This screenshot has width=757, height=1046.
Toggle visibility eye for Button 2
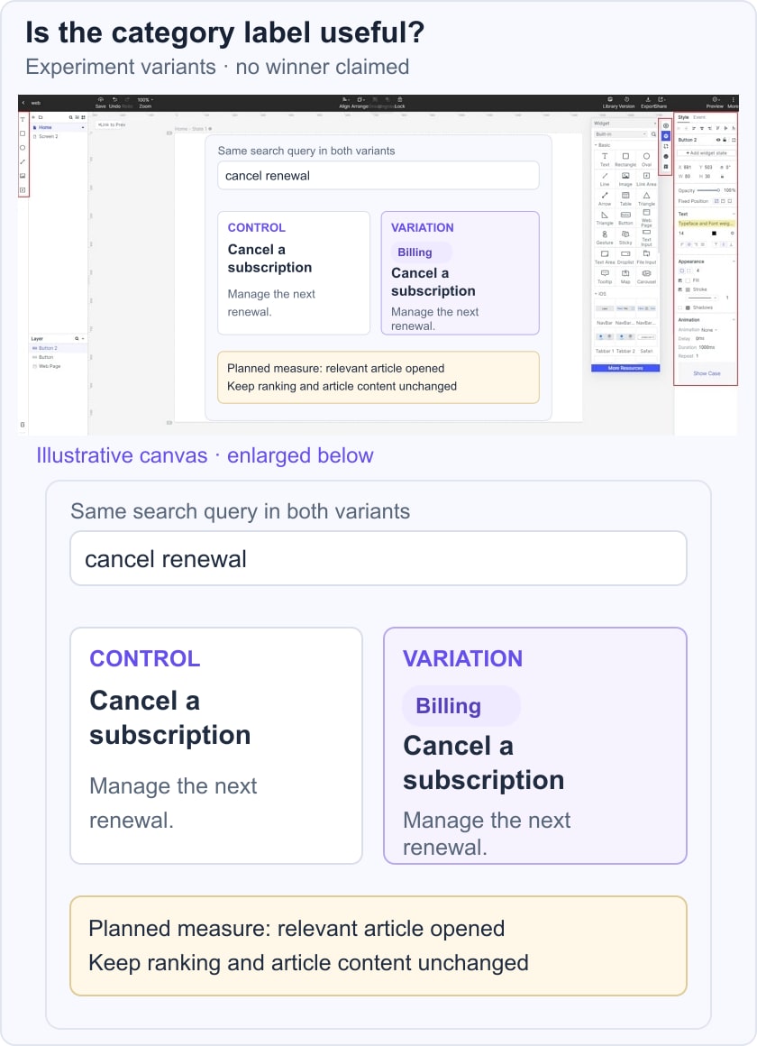[718, 140]
